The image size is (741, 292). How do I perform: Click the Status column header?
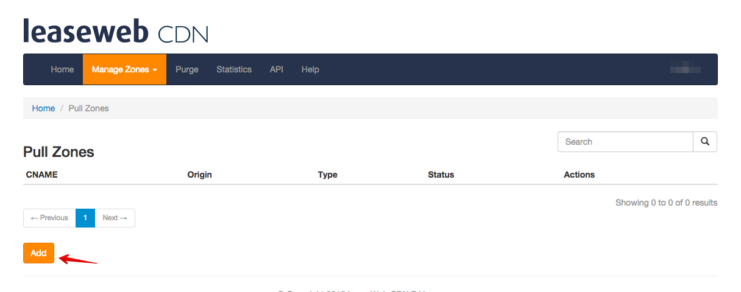[x=441, y=175]
